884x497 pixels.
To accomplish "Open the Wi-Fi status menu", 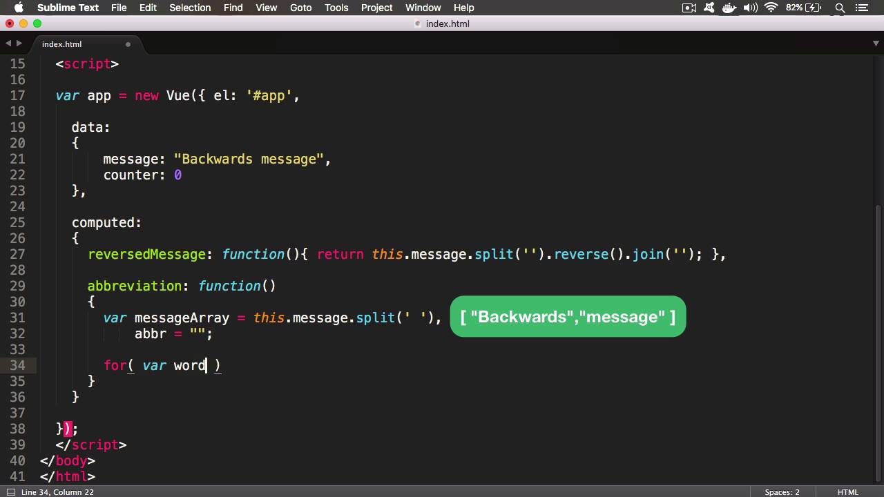I will click(x=771, y=8).
